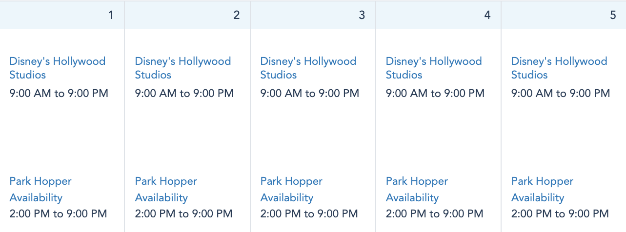This screenshot has height=232, width=626.
Task: Open Disney's Hollywood Studios link for day 2
Action: point(182,68)
